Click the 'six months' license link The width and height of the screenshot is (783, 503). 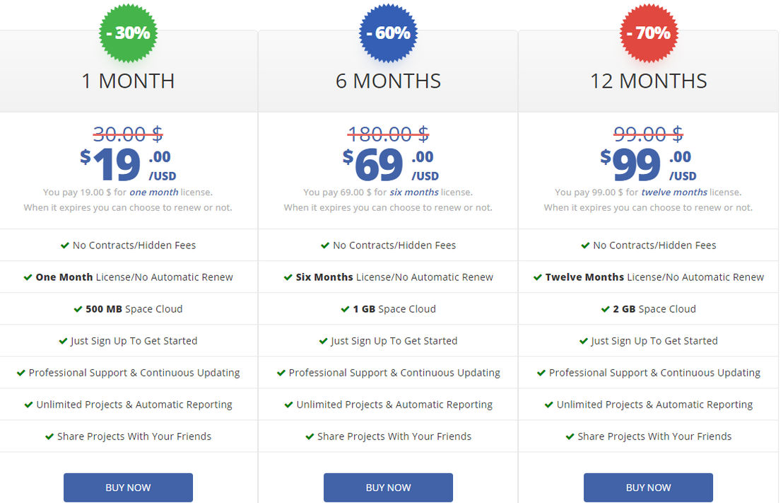(414, 192)
